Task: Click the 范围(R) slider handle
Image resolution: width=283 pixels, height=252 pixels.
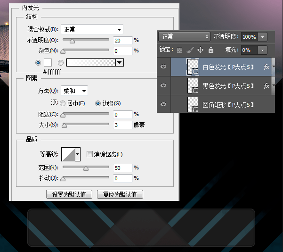Action: point(86,168)
